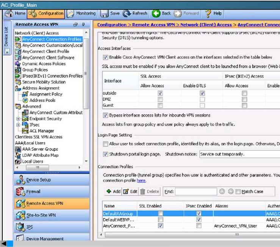Toggle Enable Cisco AnyConnect VPN Client access checkbox

coord(105,57)
